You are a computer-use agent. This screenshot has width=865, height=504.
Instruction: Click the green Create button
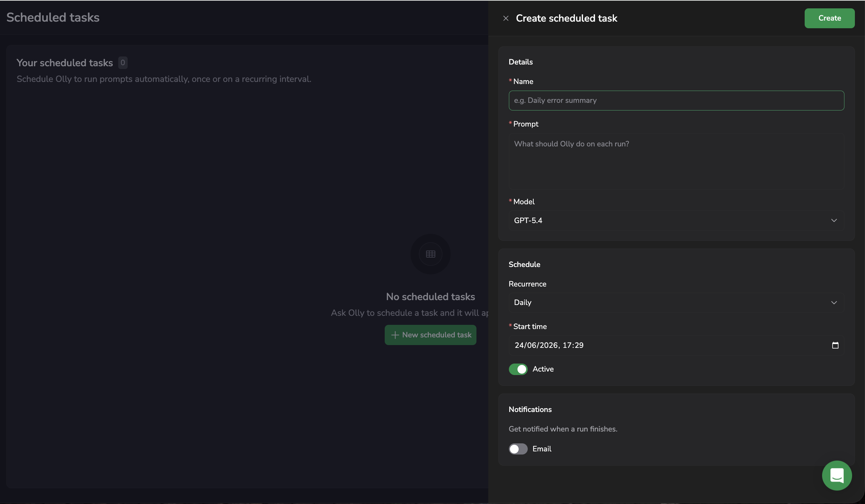[829, 18]
